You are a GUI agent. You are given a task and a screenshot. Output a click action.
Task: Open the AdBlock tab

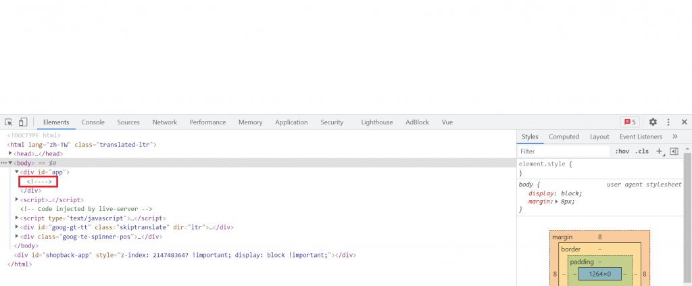pos(417,122)
